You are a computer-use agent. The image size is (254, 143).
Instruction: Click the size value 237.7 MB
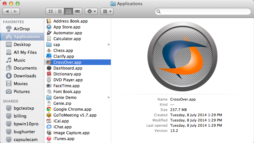pyautogui.click(x=178, y=110)
